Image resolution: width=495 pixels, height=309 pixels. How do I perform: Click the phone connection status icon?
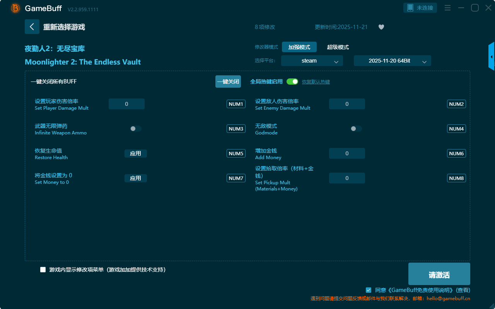pos(410,8)
